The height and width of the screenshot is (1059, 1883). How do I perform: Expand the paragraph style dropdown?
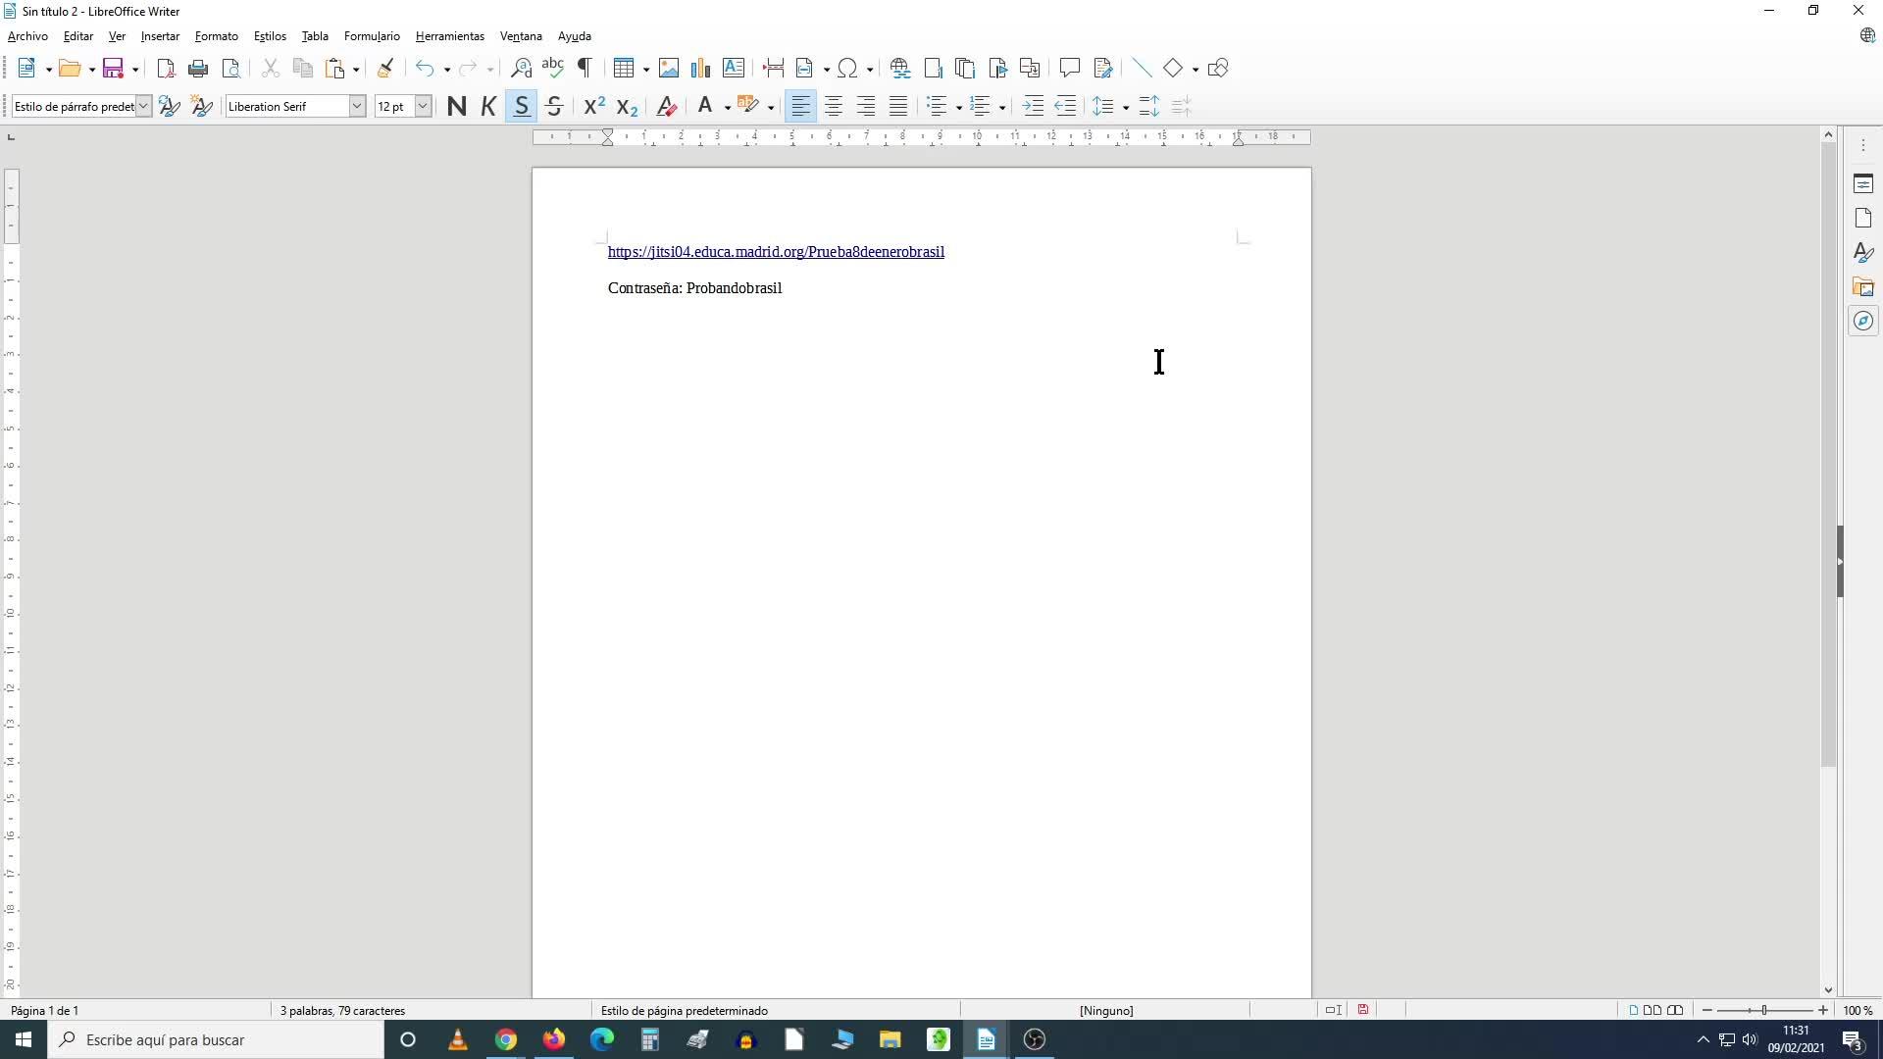click(143, 107)
